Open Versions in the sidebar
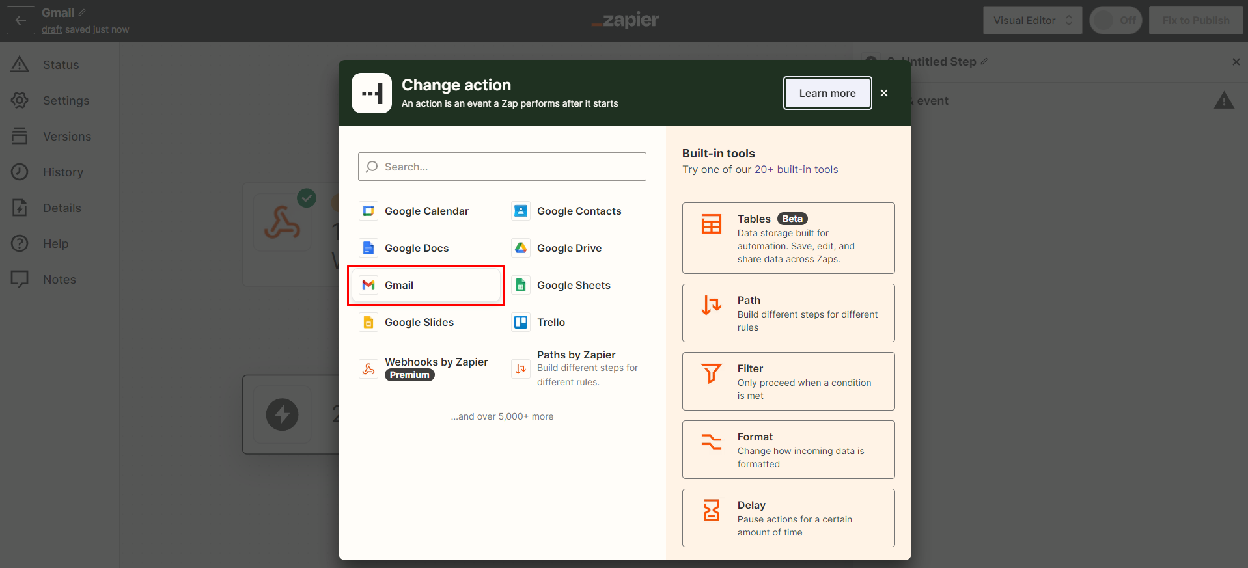1248x568 pixels. (x=59, y=136)
